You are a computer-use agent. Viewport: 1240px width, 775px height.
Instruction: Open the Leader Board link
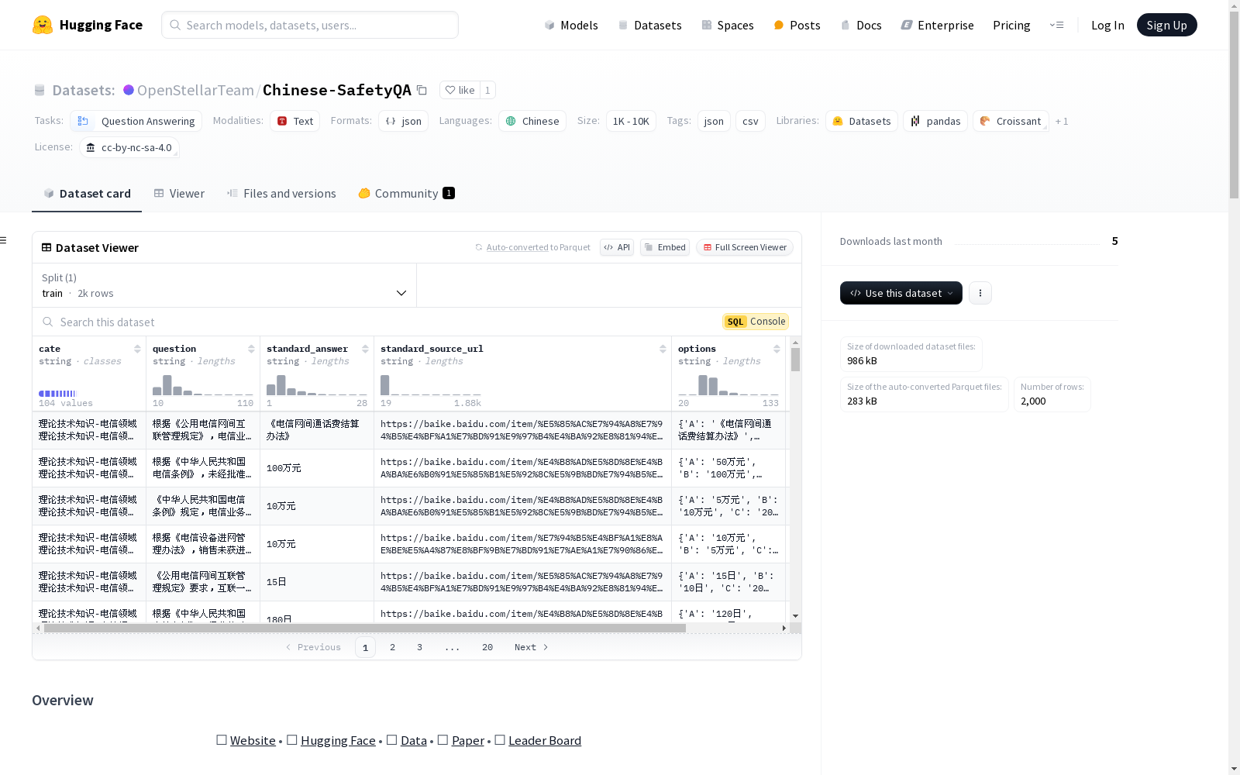click(545, 740)
